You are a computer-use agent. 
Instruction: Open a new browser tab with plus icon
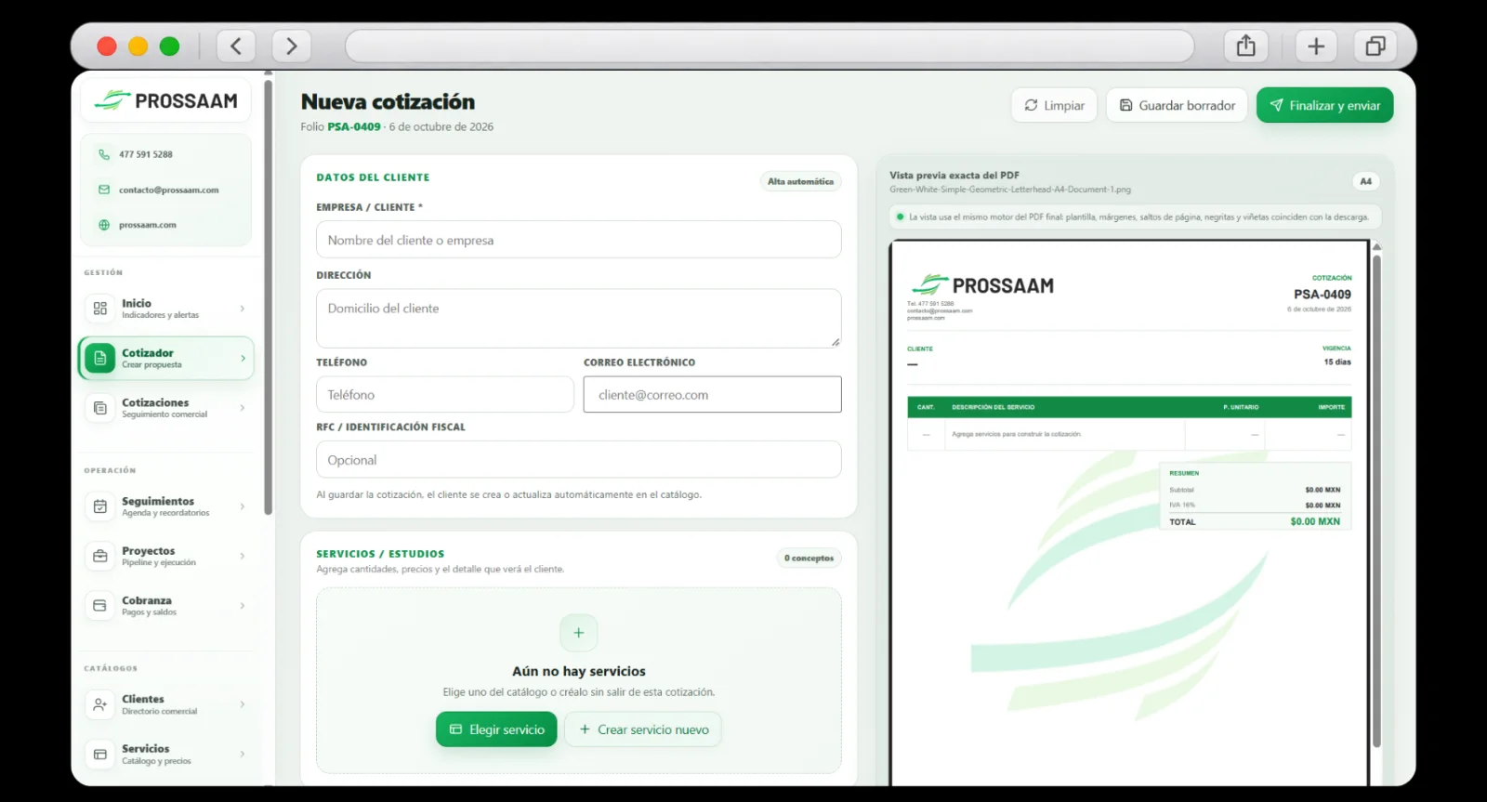[1316, 46]
